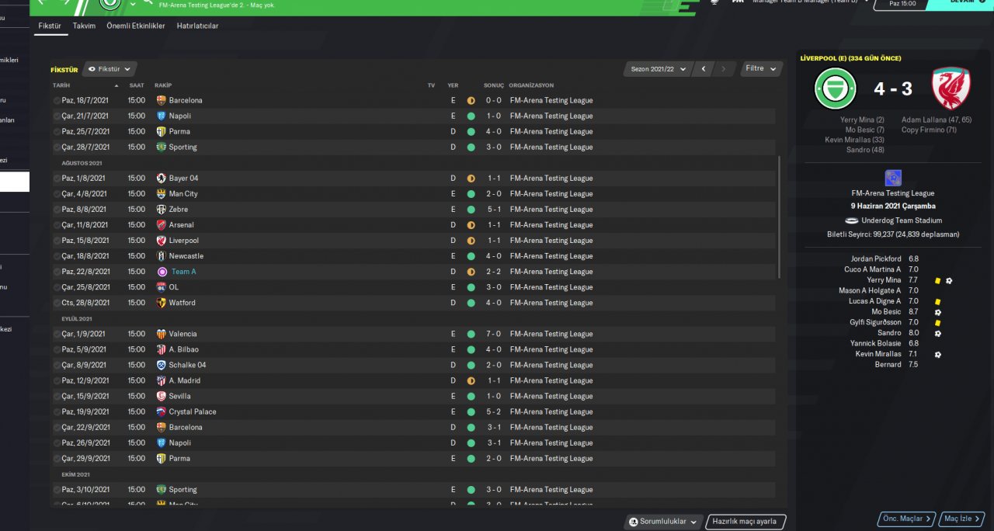This screenshot has width=994, height=531.
Task: Click the Bayer 04 club badge
Action: 162,178
